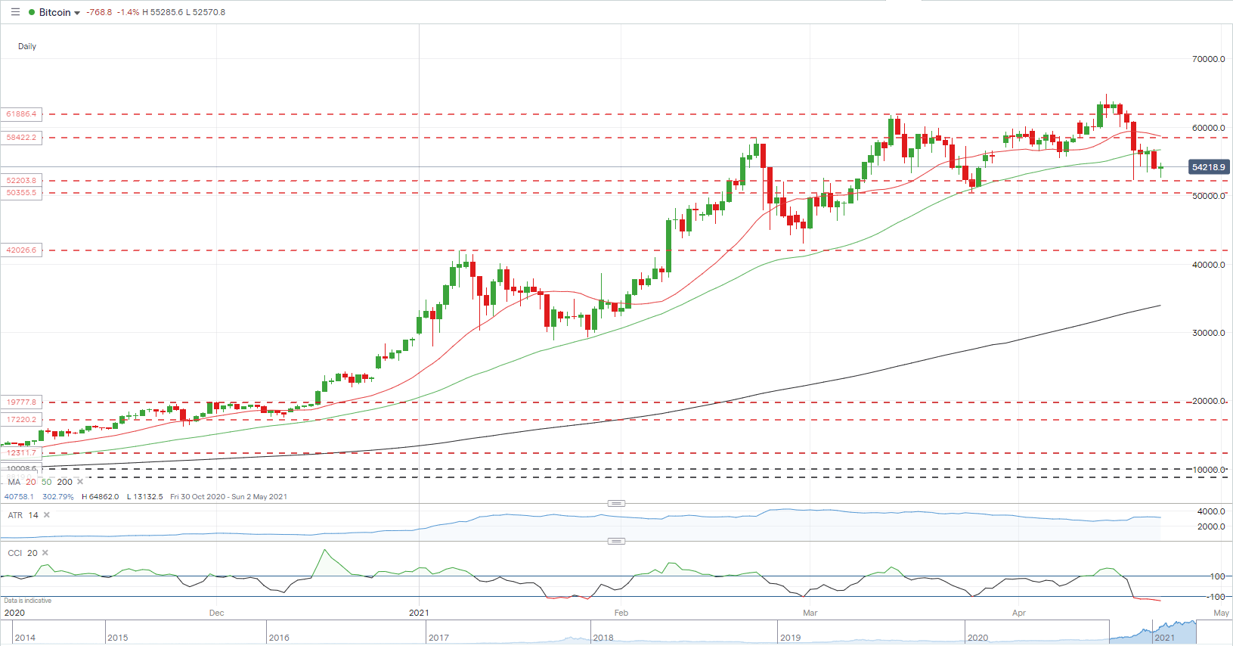Select the 17220.2 horizontal level label
This screenshot has width=1233, height=646.
[x=21, y=420]
